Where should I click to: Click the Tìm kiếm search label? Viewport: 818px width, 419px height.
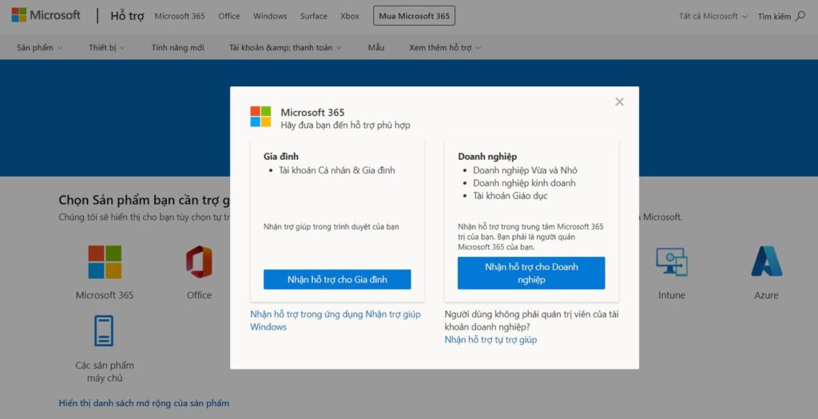pyautogui.click(x=774, y=16)
